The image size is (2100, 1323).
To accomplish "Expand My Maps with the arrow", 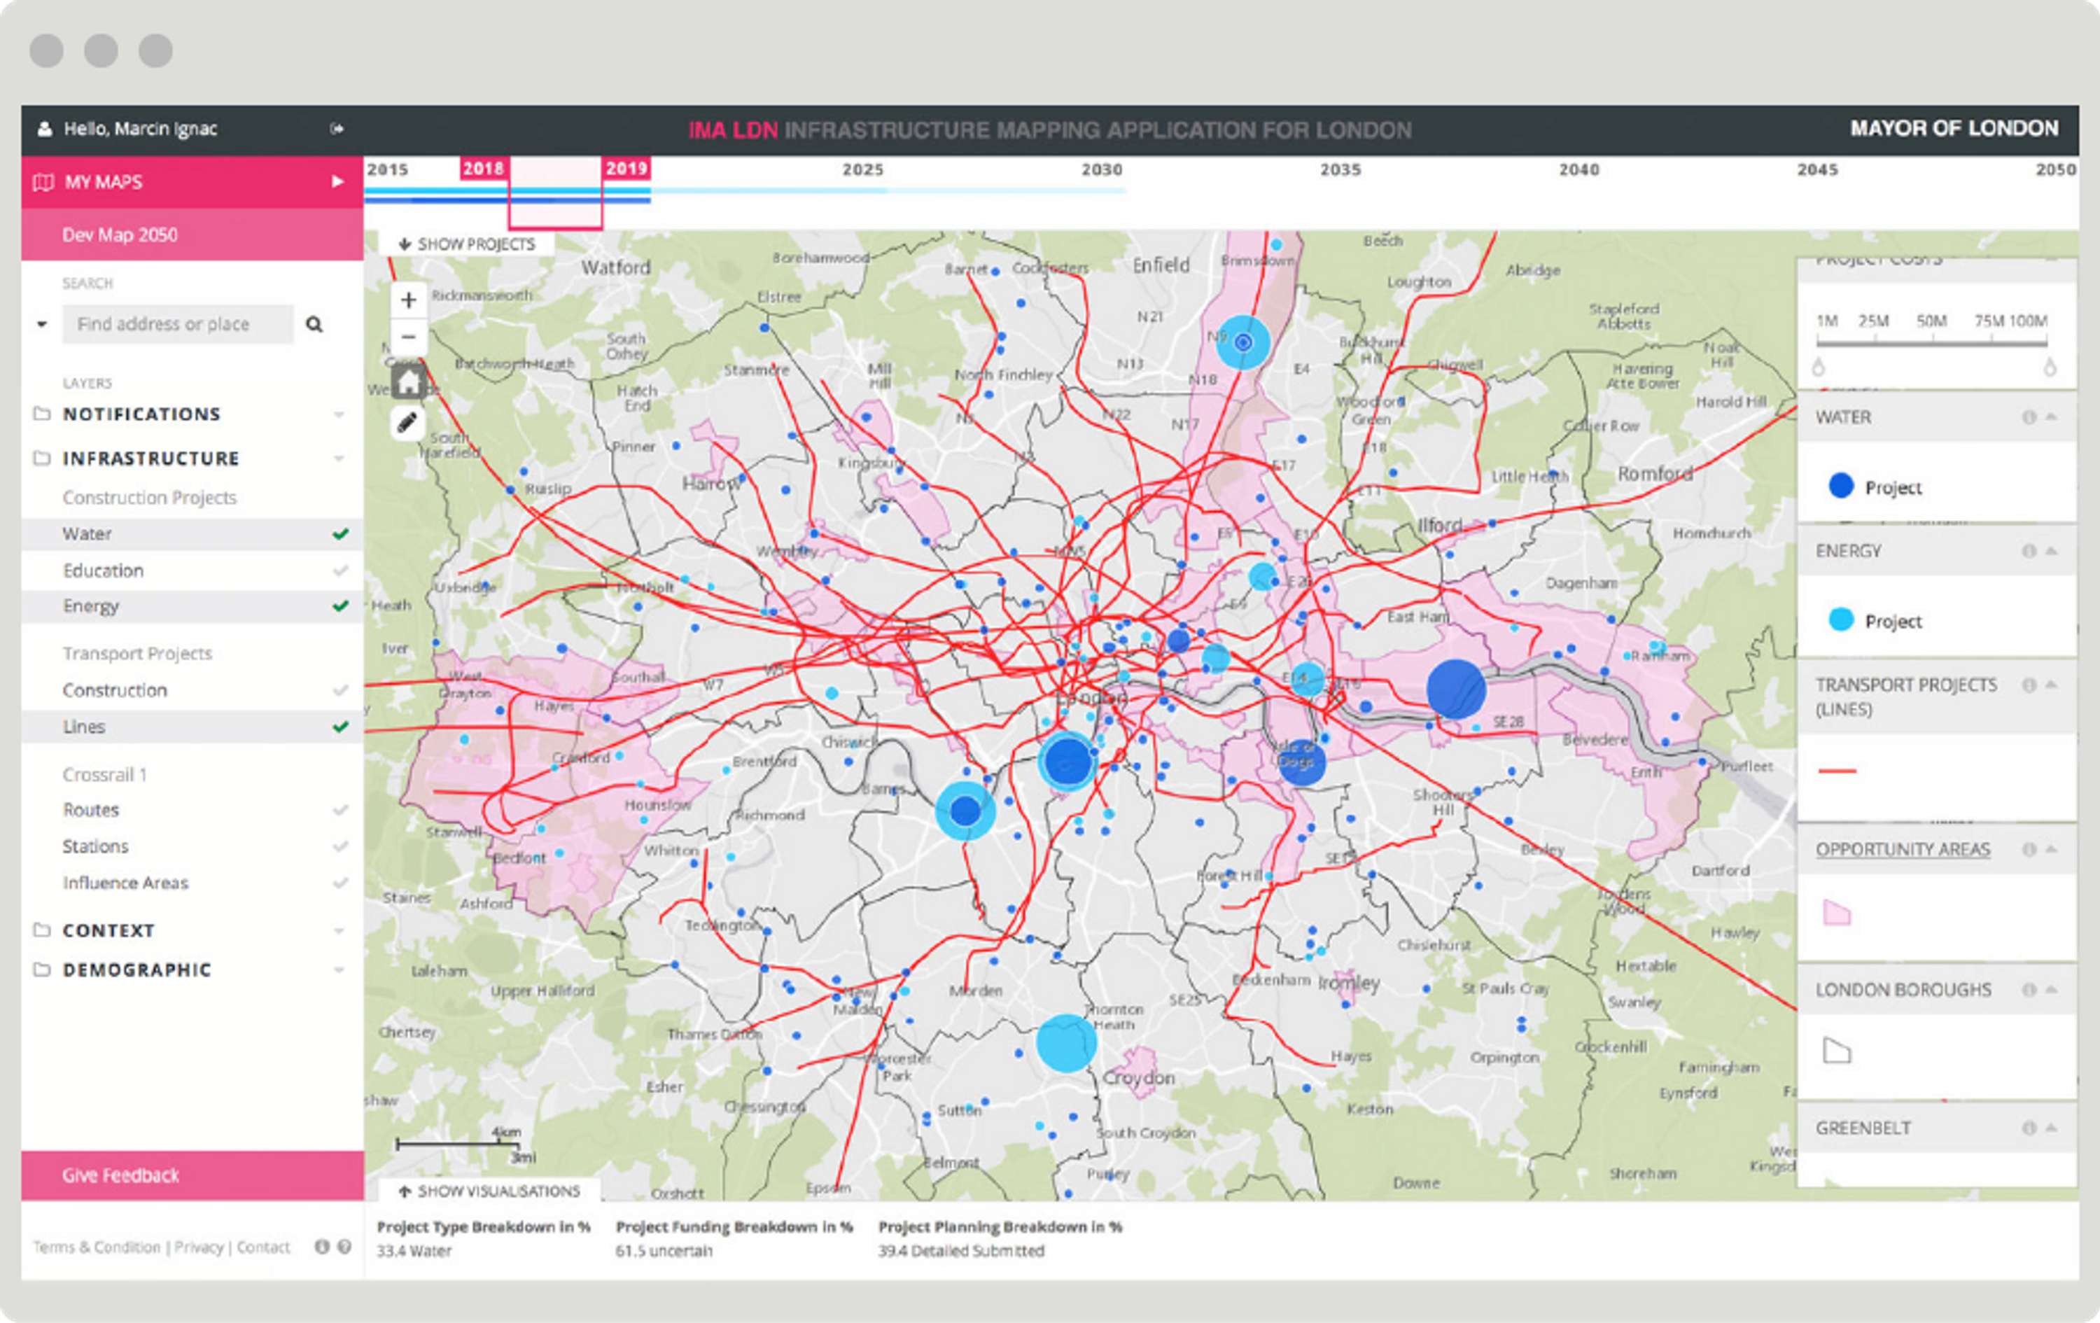I will pyautogui.click(x=337, y=181).
